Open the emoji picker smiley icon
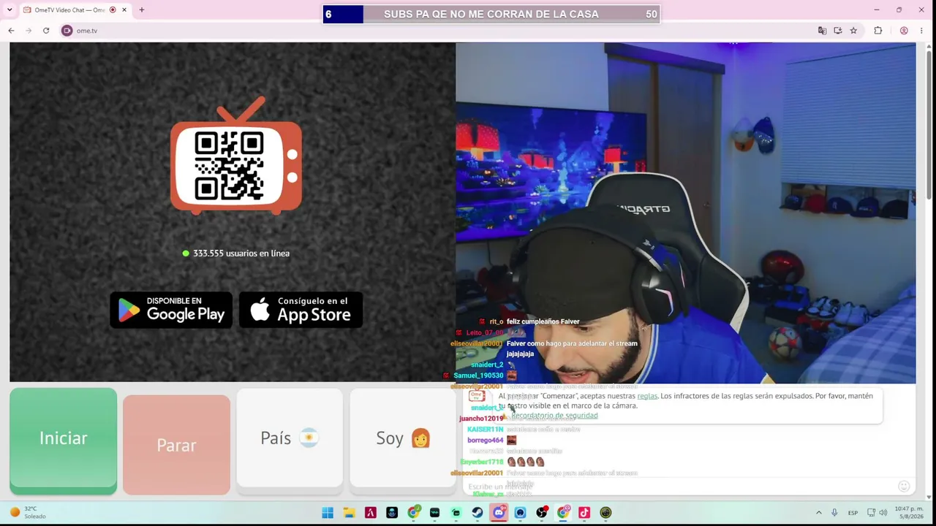This screenshot has width=936, height=526. tap(904, 487)
